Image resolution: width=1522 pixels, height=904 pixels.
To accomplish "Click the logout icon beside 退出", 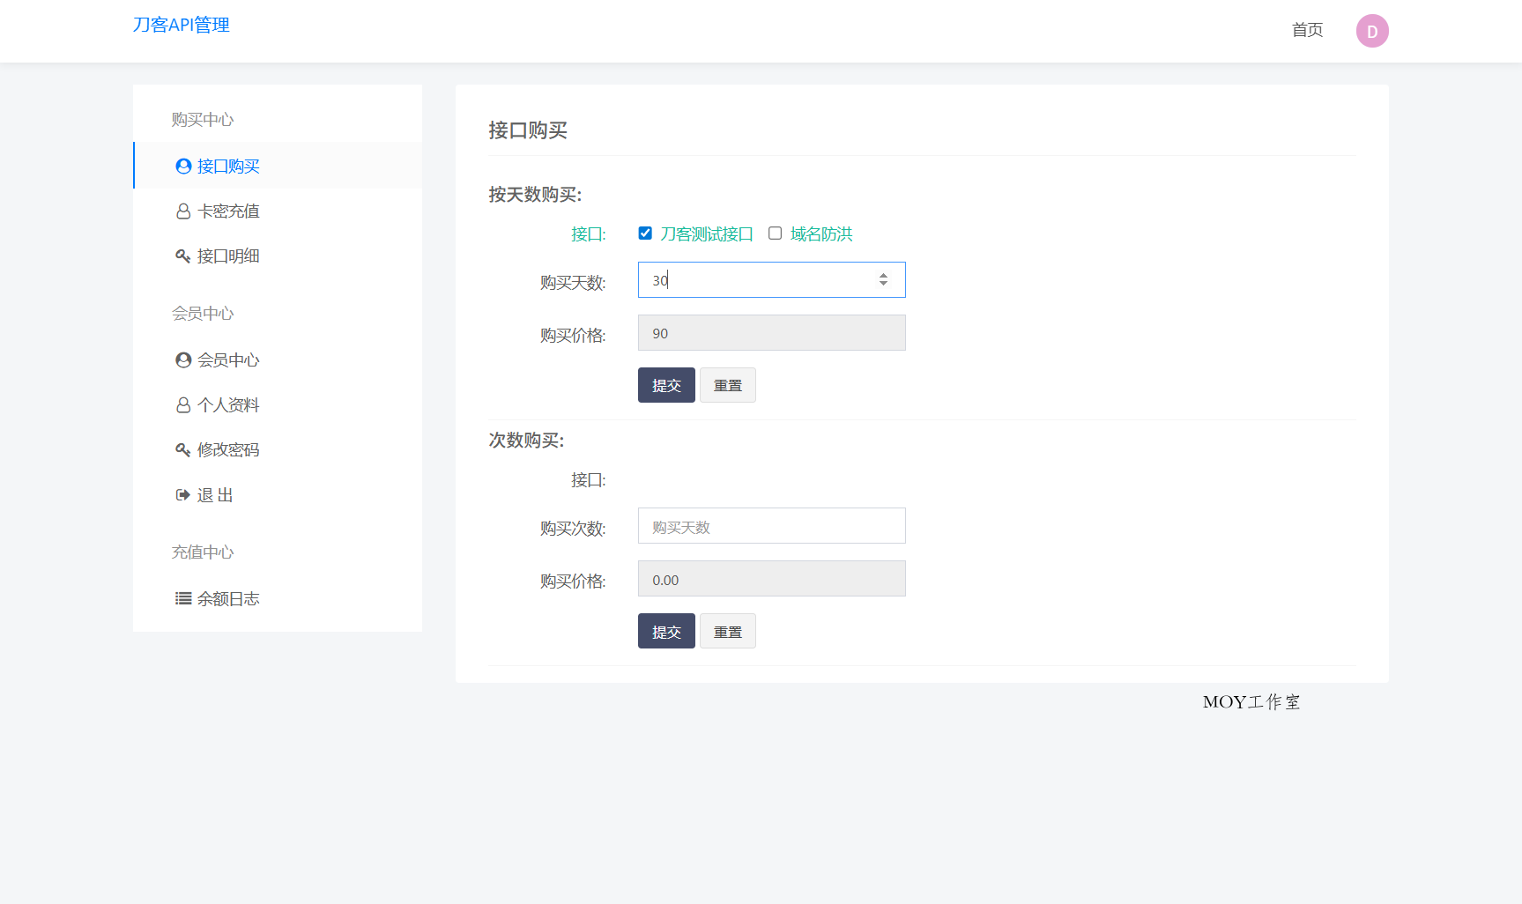I will click(183, 495).
